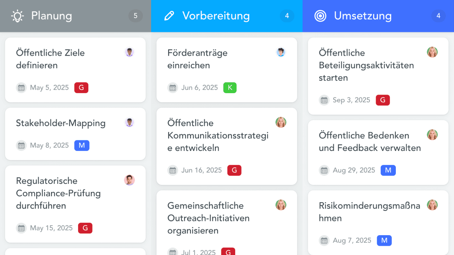Click the target icon beside Umsetzung
This screenshot has width=454, height=255.
[320, 16]
